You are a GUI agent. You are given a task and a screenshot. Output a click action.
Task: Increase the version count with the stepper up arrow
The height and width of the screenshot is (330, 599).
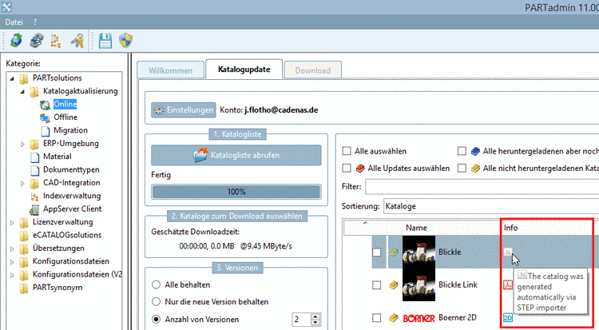click(315, 316)
